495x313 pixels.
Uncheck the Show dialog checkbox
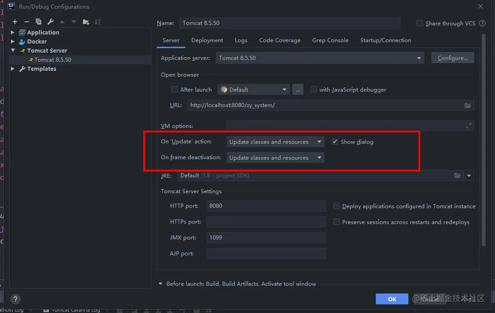[x=335, y=142]
